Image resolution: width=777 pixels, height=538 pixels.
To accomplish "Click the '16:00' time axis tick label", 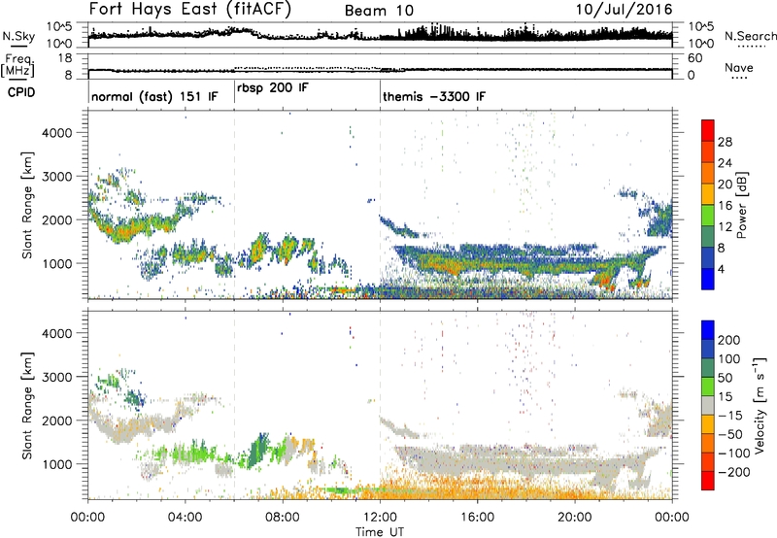I will 477,518.
